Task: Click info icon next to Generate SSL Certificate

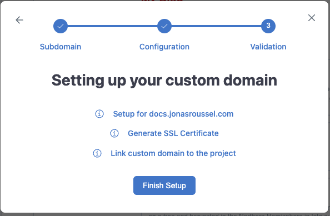Action: [x=114, y=133]
